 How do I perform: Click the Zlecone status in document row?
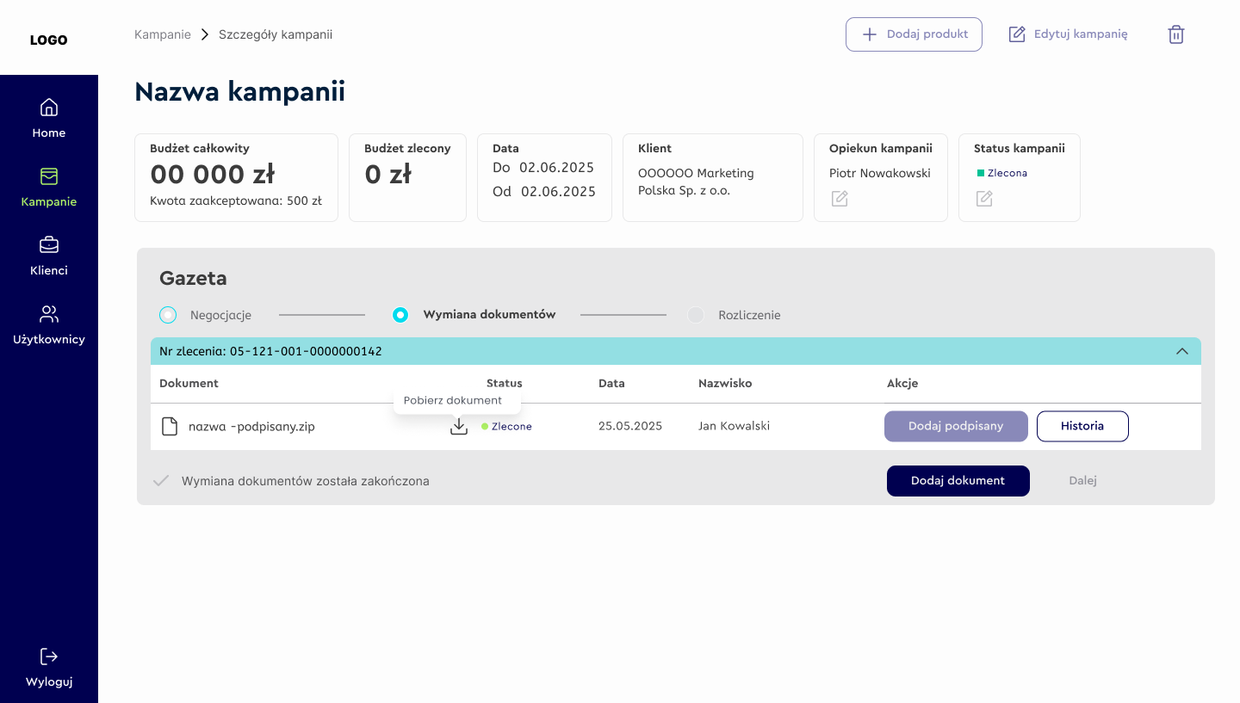[x=507, y=426]
